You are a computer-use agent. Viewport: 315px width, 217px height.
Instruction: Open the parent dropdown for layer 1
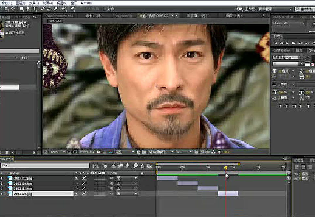(x=127, y=178)
